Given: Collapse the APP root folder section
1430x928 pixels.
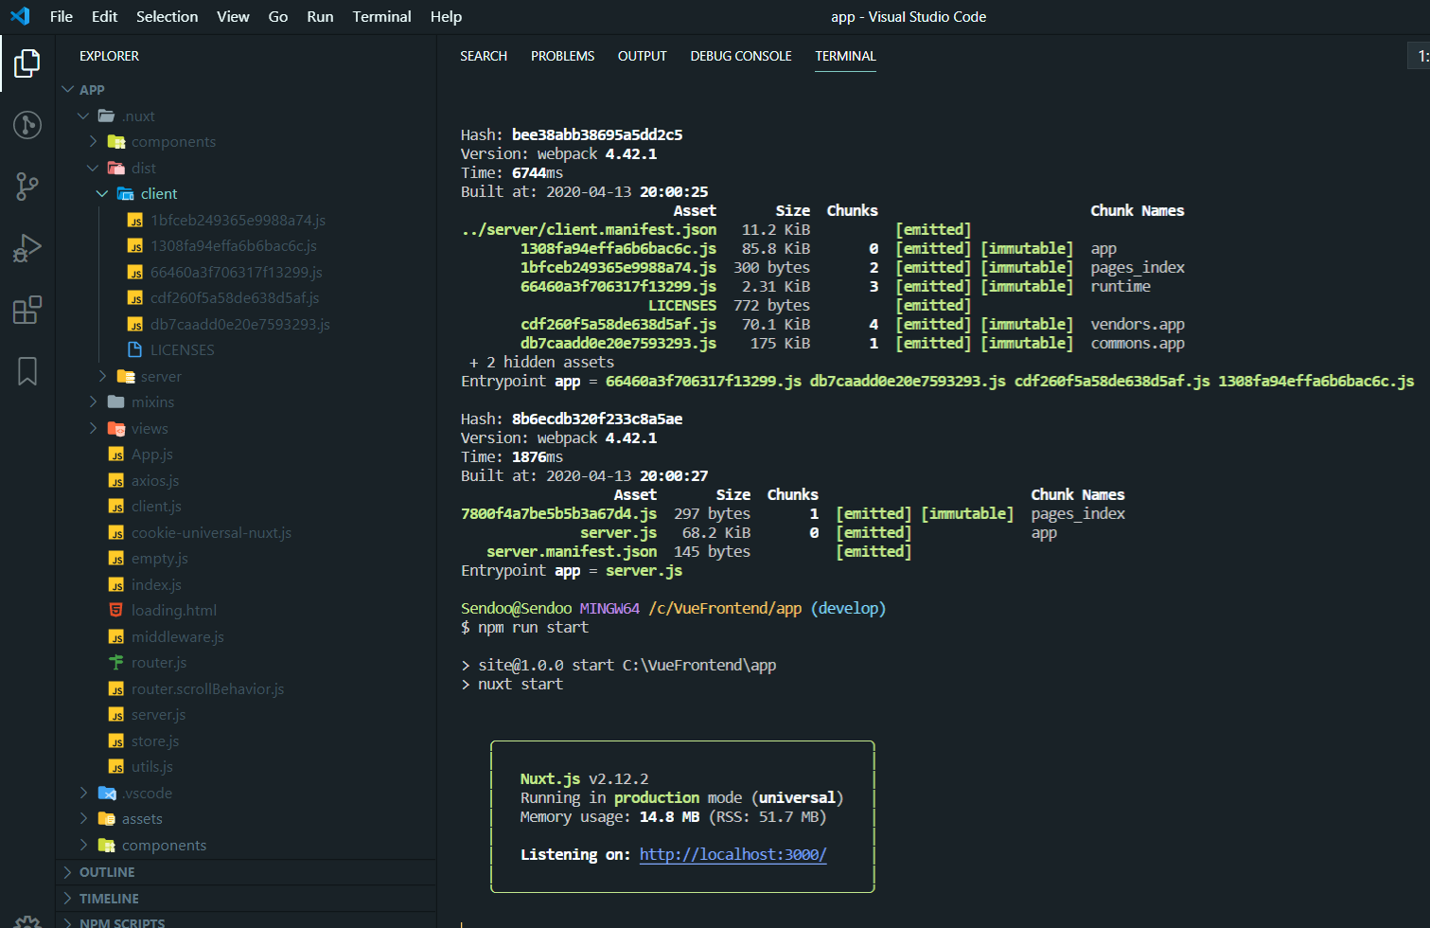Looking at the screenshot, I should (x=68, y=90).
